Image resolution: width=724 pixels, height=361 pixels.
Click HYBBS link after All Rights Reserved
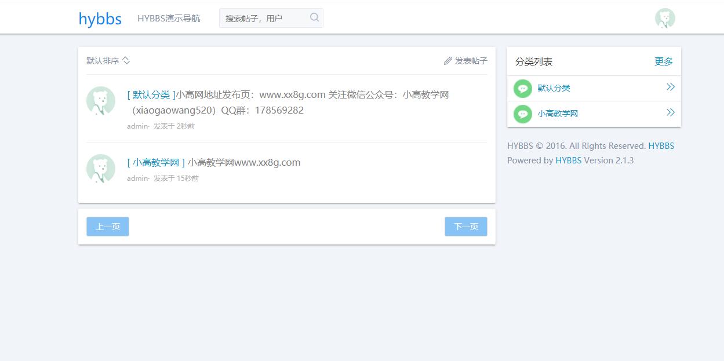[x=661, y=146]
